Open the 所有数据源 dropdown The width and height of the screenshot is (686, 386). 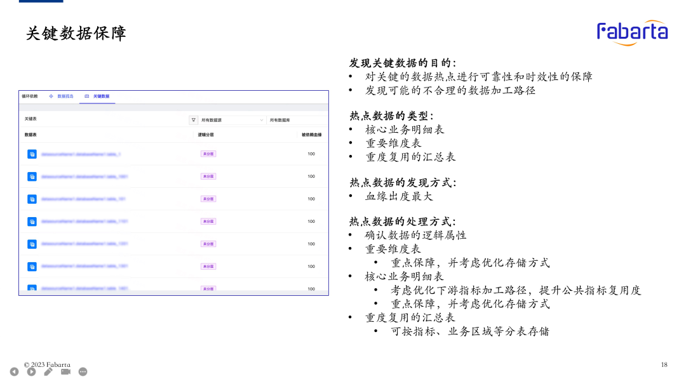232,120
